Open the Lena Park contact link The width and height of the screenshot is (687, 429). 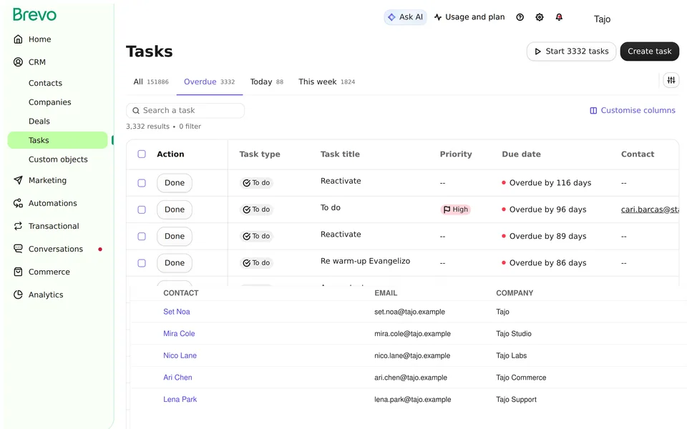tap(180, 399)
